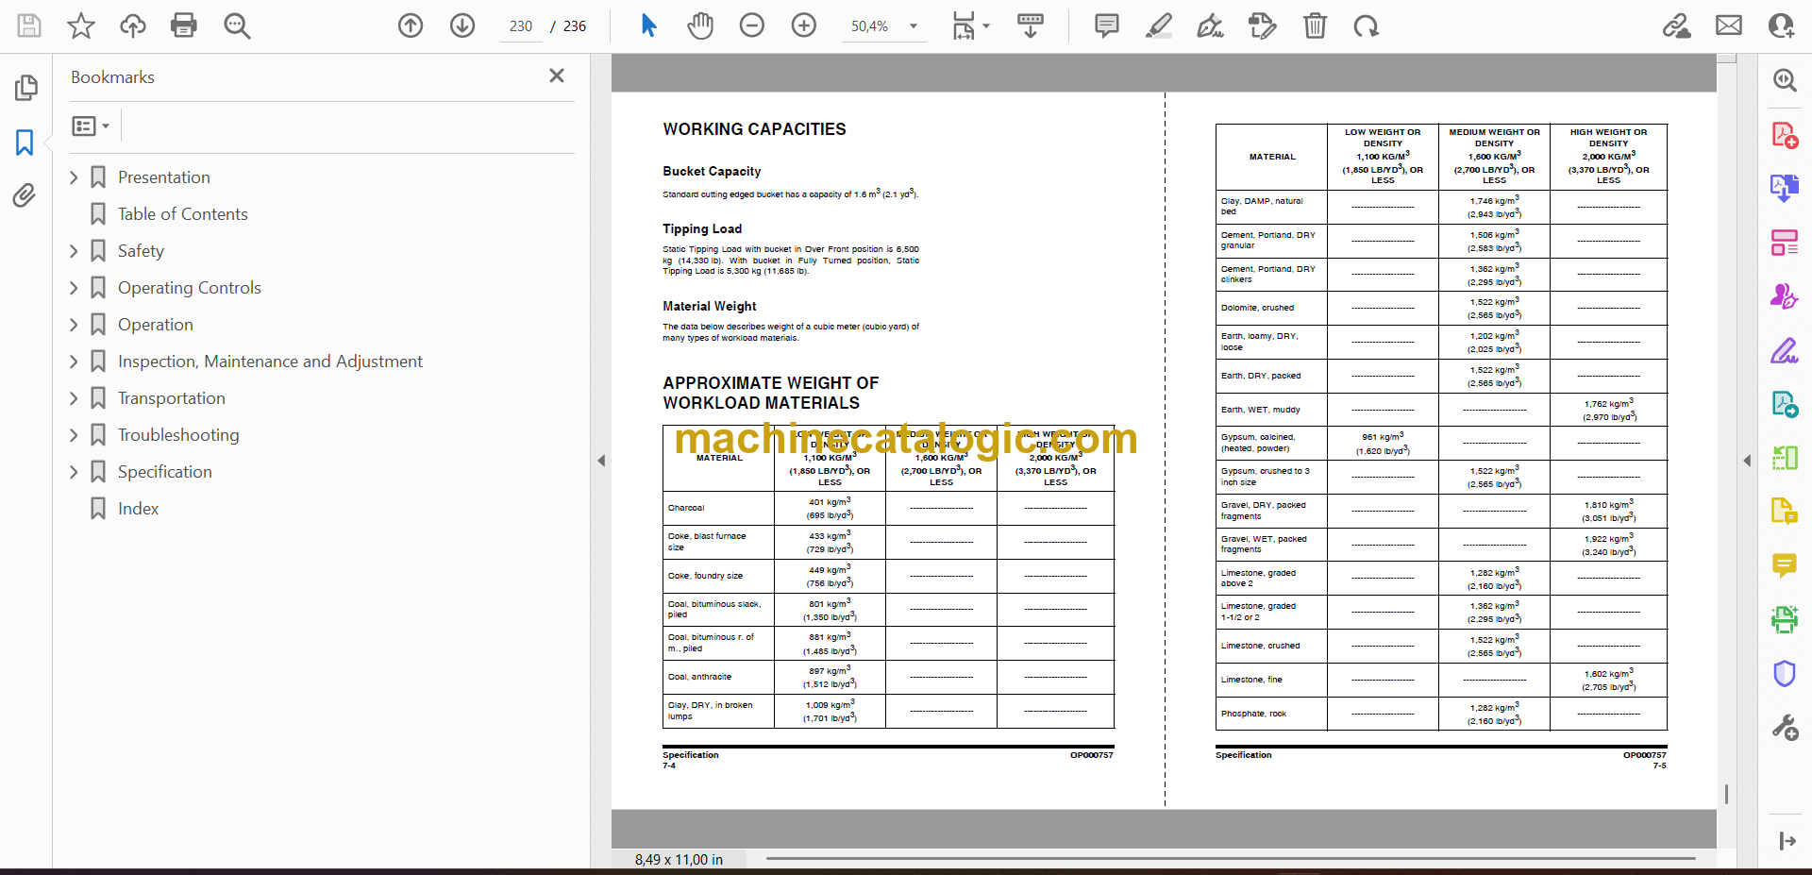Expand the Transportation bookmark
Screen dimensions: 1812x875
[74, 398]
